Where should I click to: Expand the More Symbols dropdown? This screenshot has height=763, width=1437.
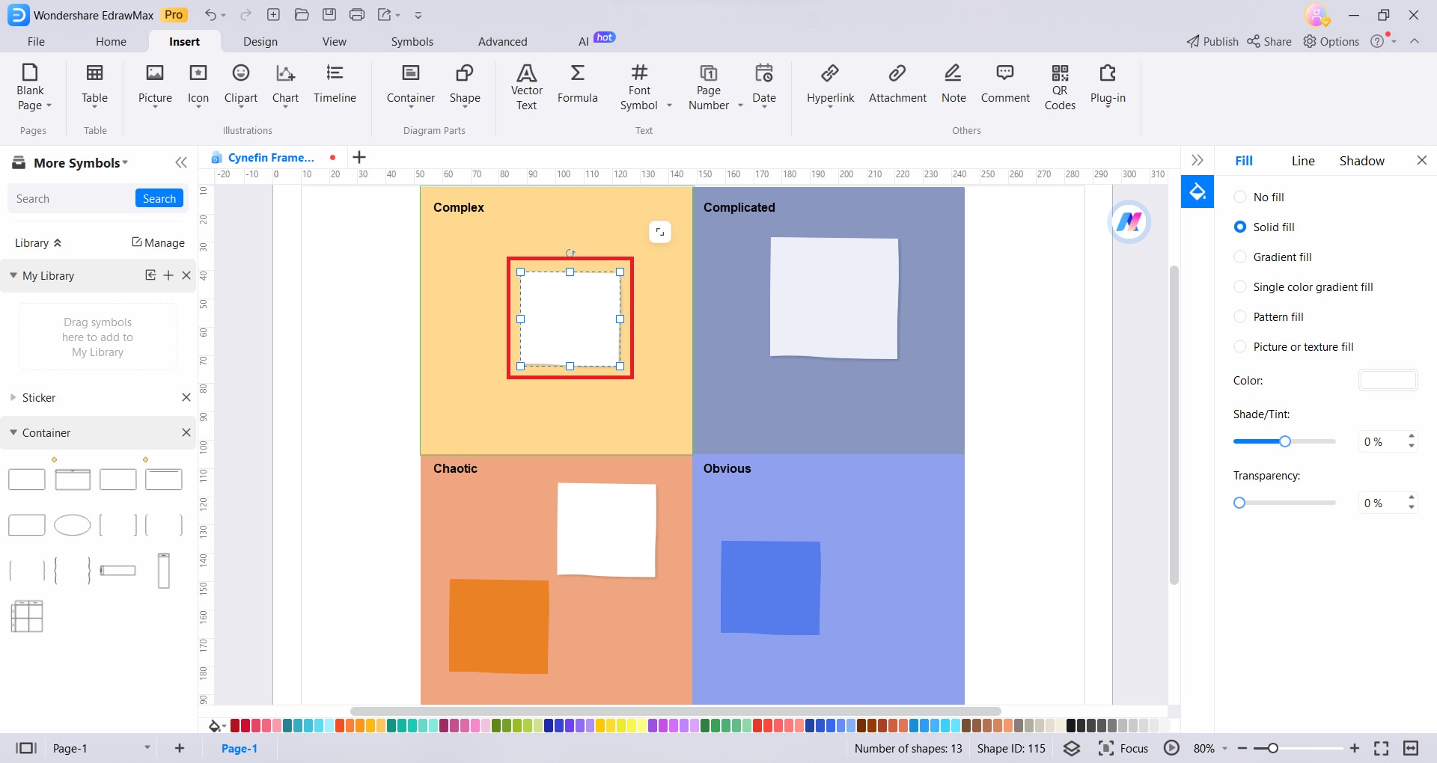[x=125, y=162]
